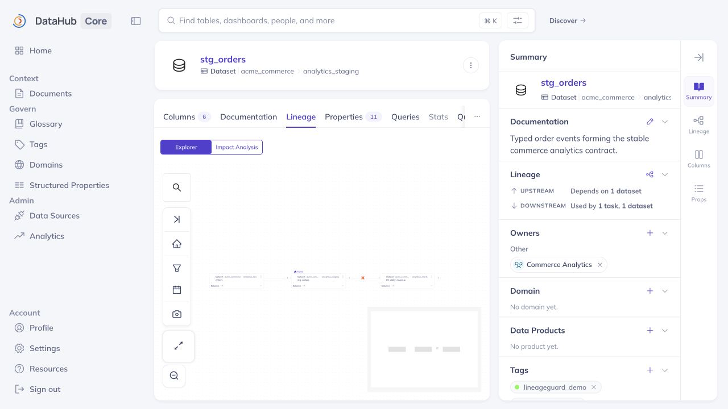Zoom out the lineage graph

(174, 375)
